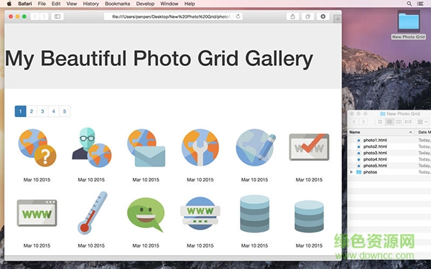Switch Finder to Cover Flow view

click(408, 122)
